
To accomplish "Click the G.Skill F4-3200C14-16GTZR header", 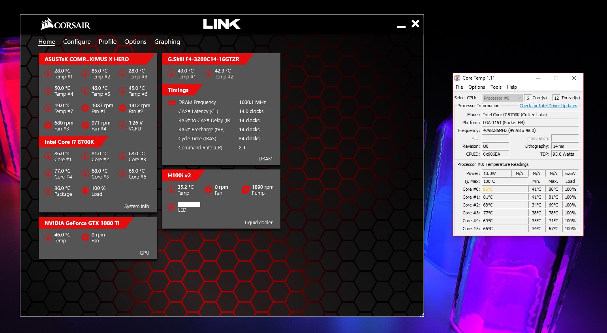I will tap(207, 59).
